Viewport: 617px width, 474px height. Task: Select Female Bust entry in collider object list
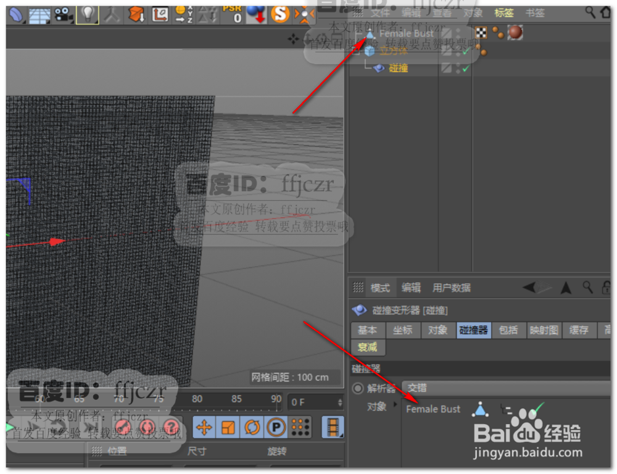pos(433,409)
